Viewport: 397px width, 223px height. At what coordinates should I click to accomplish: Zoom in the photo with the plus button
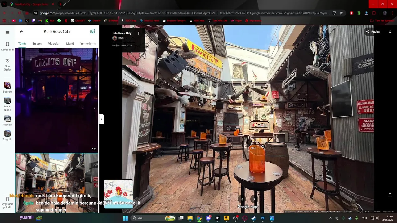click(x=390, y=194)
